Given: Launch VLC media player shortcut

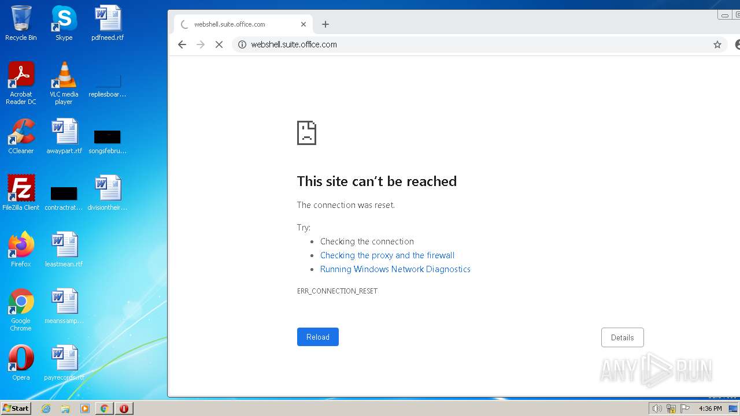Looking at the screenshot, I should click(64, 83).
